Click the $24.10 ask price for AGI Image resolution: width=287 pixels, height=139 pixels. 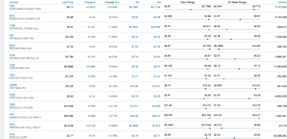[x=156, y=116]
